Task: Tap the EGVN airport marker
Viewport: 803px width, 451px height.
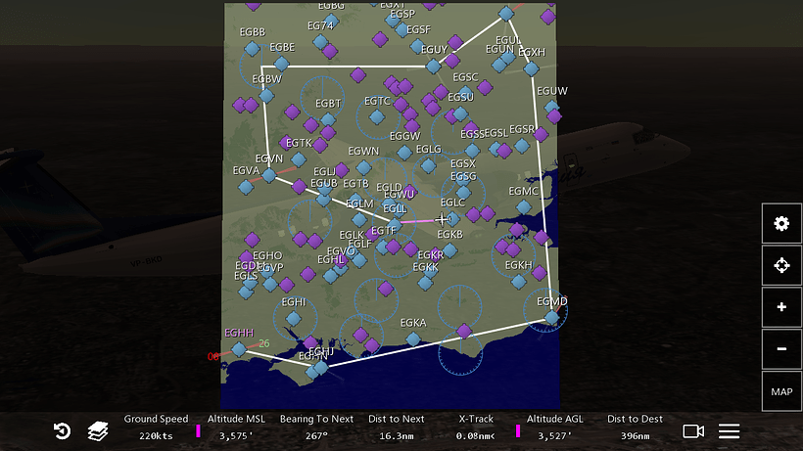Action: pos(269,175)
